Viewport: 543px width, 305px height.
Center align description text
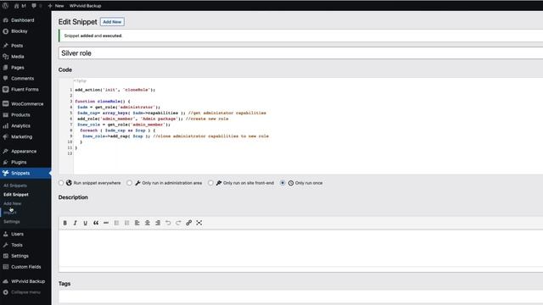click(148, 223)
